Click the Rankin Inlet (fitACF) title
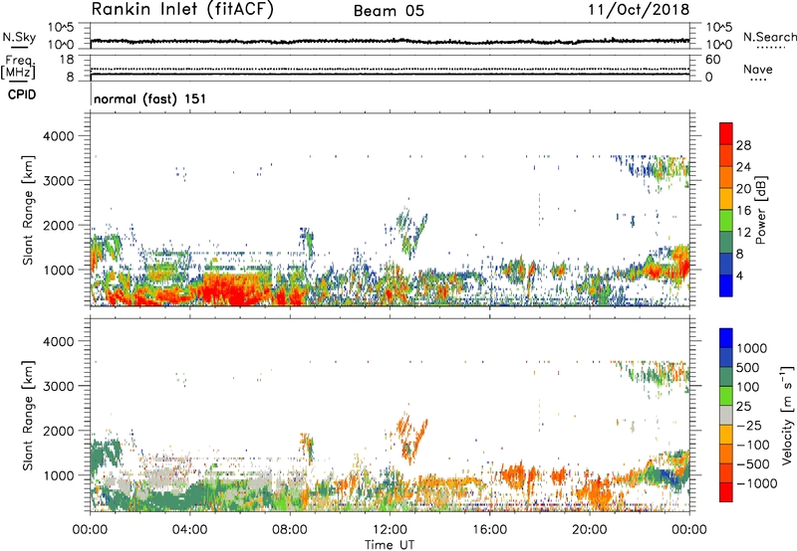Screen dimensions: 797x551 (182, 9)
